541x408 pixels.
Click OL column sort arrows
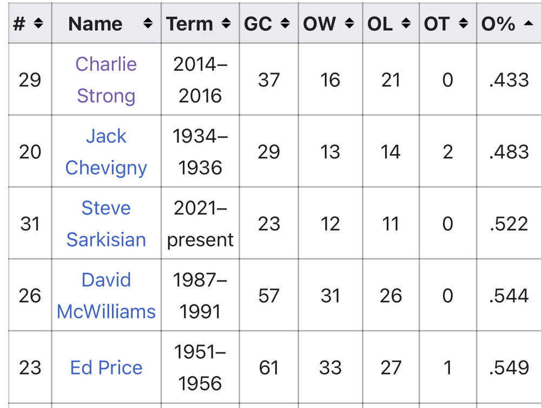(406, 24)
